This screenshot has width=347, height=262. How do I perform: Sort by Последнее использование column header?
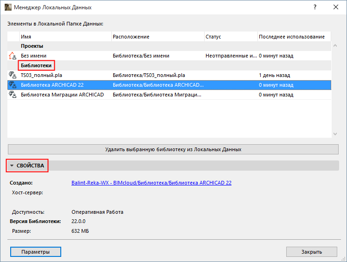pos(294,37)
